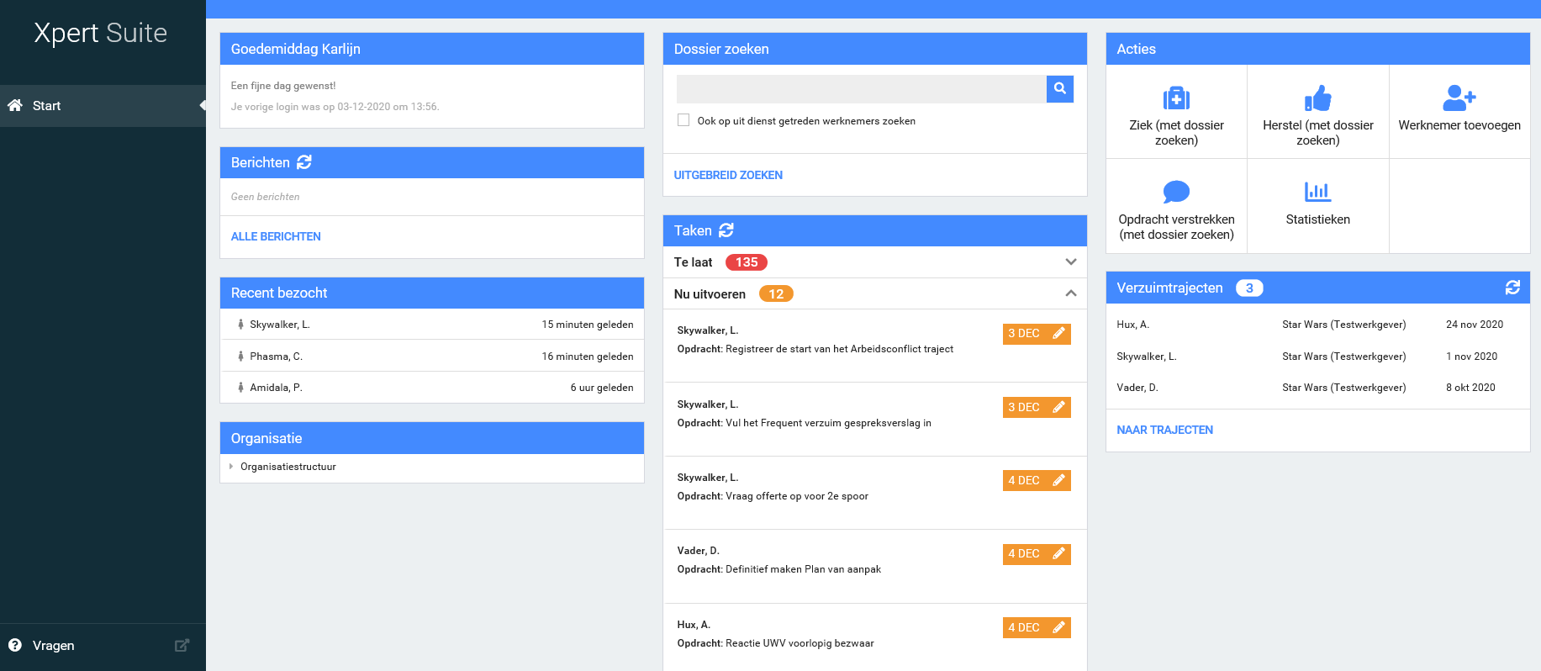The width and height of the screenshot is (1541, 671).
Task: Click the Opdracht verstrekken speech bubble icon
Action: [1176, 193]
